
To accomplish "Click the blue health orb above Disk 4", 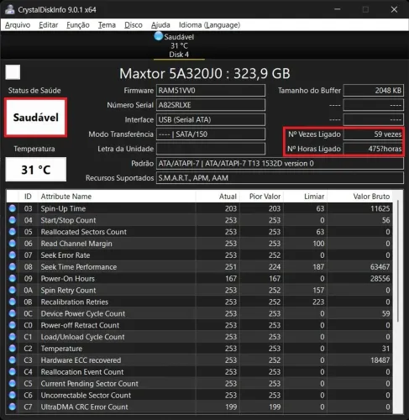I will (159, 36).
